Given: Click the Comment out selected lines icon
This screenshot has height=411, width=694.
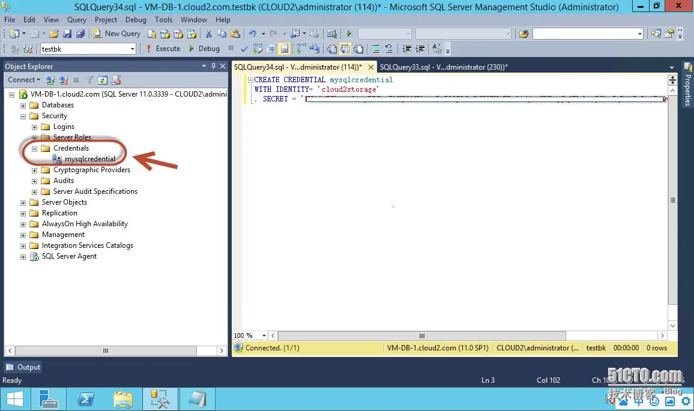Looking at the screenshot, I should [376, 49].
